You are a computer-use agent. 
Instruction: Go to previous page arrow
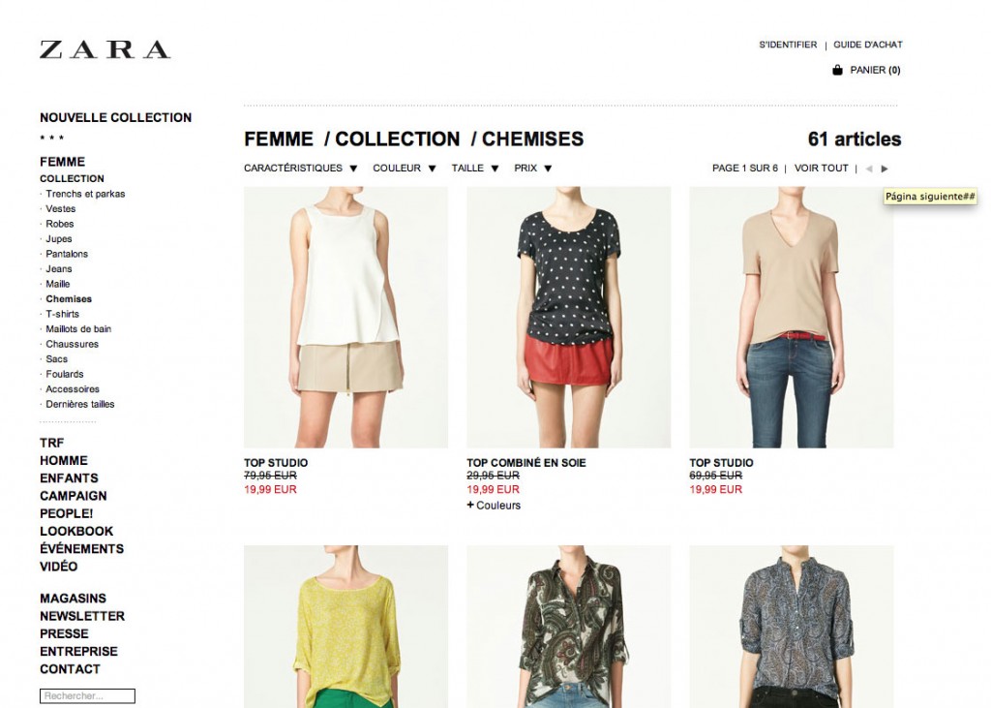point(869,169)
